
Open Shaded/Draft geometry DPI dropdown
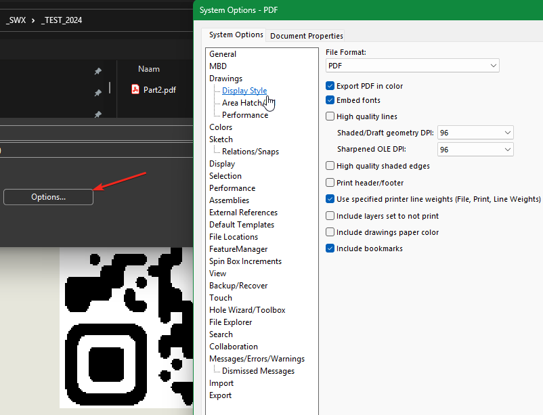click(x=475, y=133)
